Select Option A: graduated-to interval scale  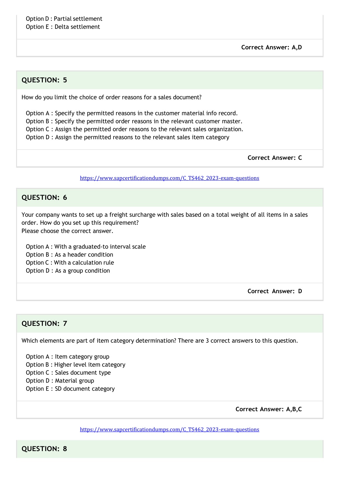pos(86,247)
